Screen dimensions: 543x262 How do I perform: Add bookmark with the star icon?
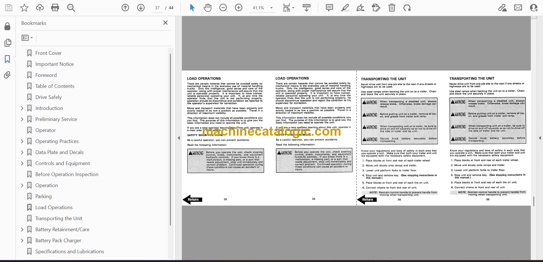(x=24, y=8)
